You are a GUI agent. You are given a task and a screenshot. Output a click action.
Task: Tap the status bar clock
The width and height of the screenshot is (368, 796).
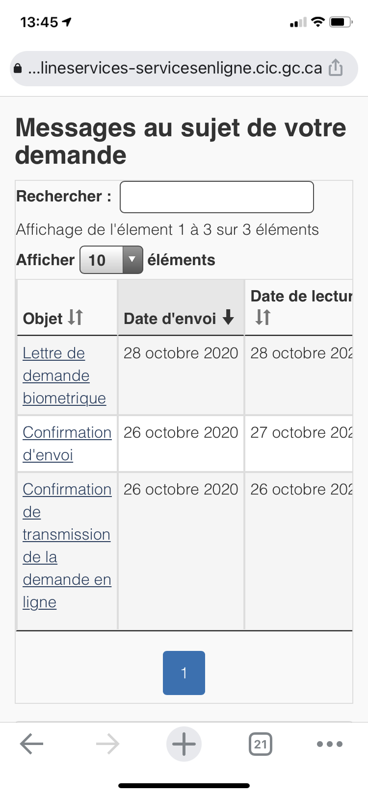(39, 22)
